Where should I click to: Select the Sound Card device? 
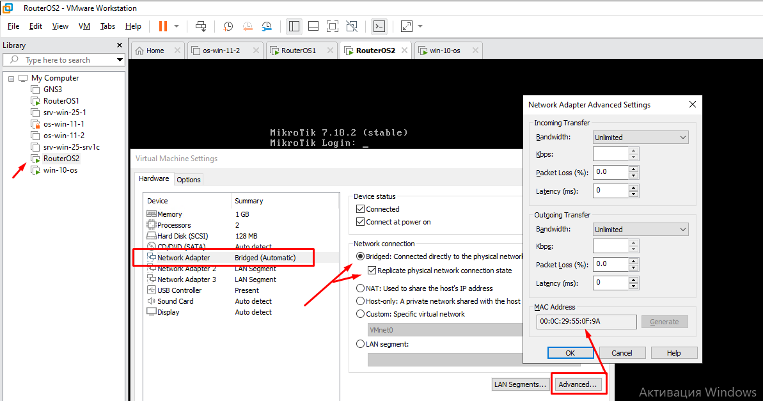[x=241, y=301]
